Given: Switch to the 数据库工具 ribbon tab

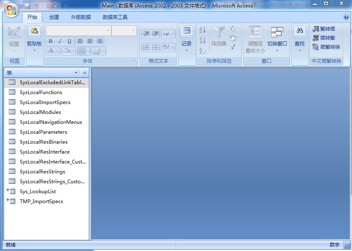Looking at the screenshot, I should 115,17.
